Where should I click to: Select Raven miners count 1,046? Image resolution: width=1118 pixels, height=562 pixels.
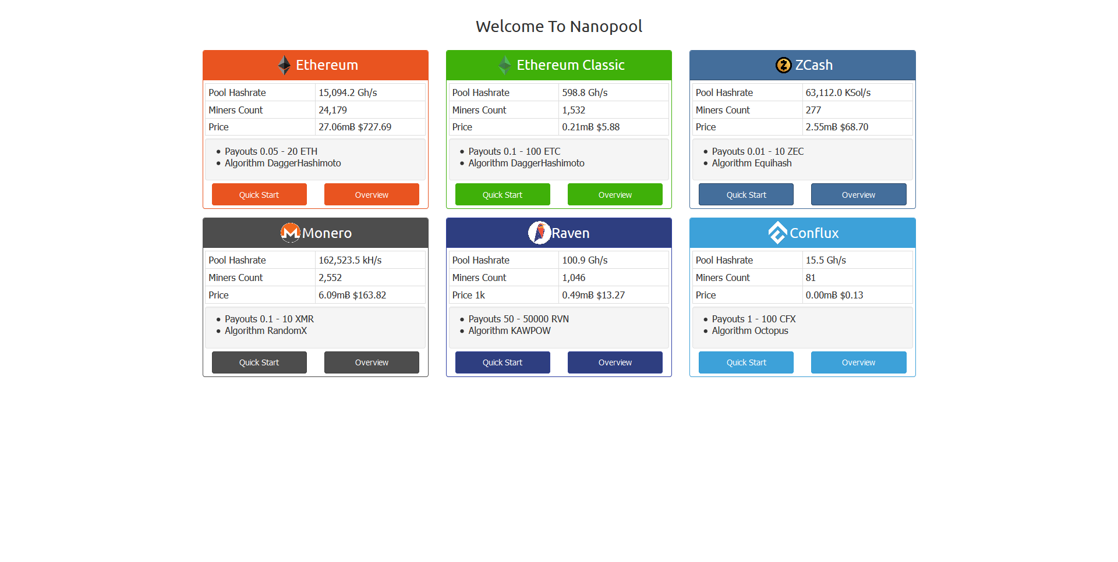tap(574, 278)
